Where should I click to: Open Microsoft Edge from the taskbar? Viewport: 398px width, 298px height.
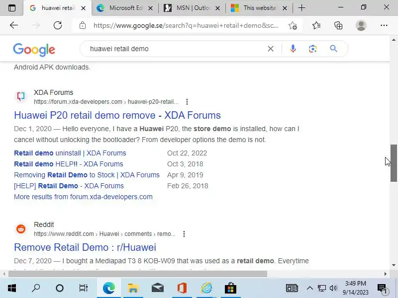pyautogui.click(x=109, y=288)
